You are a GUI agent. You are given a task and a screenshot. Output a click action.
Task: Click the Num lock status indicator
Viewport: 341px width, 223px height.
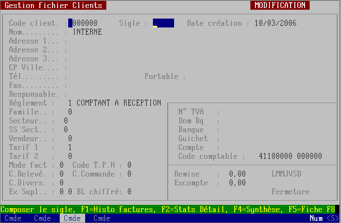click(316, 218)
